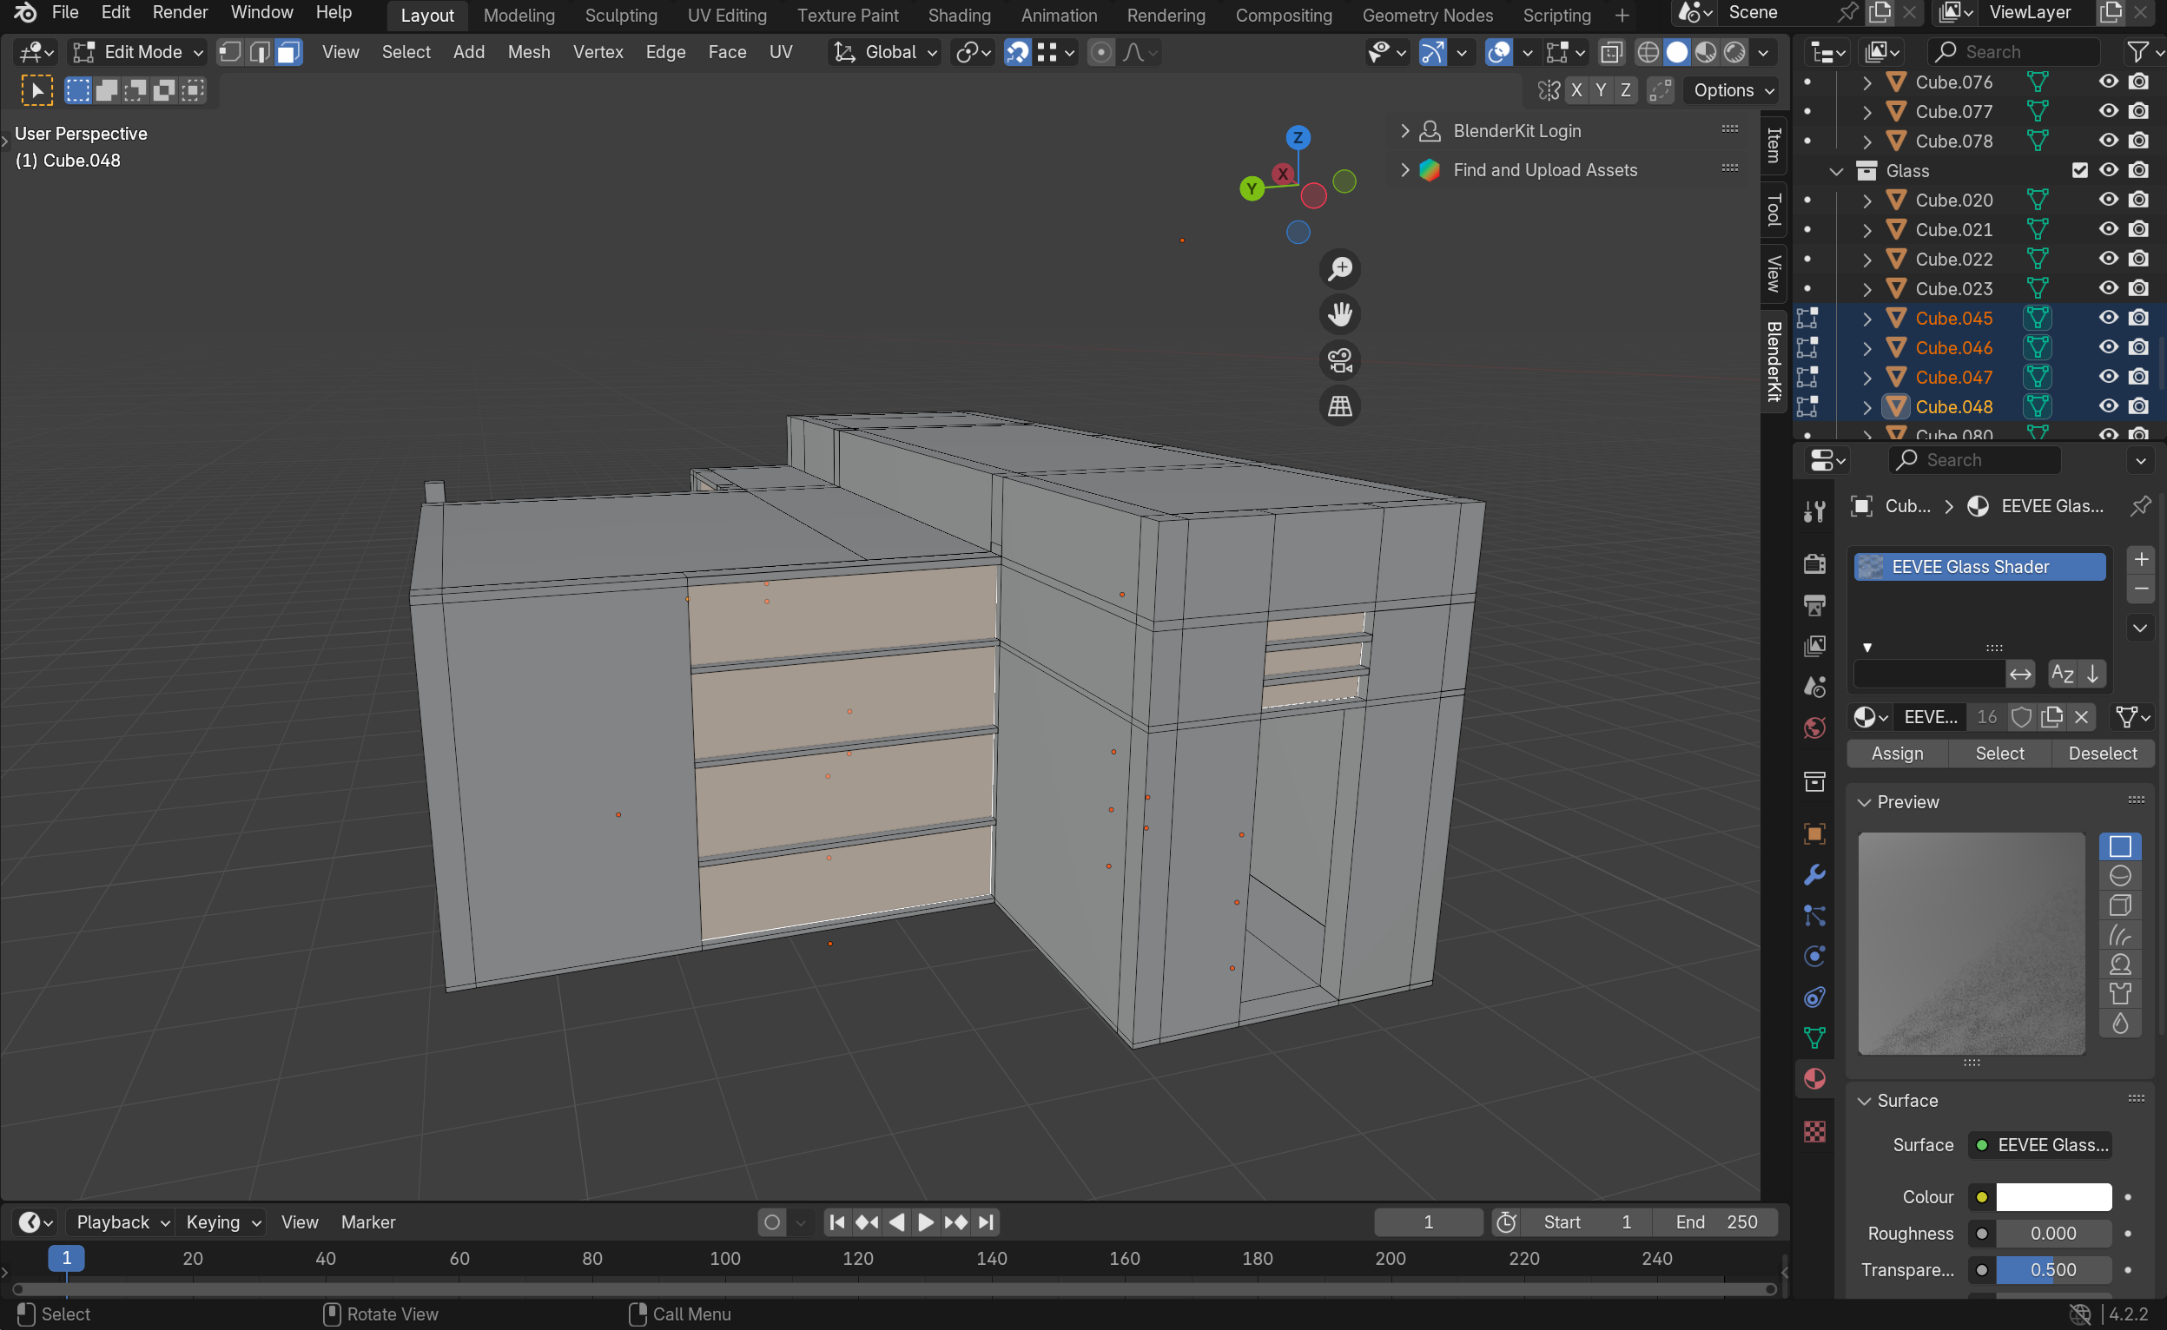Collapse the Surface panel
Screen dimensions: 2167x1330
(x=1865, y=1102)
